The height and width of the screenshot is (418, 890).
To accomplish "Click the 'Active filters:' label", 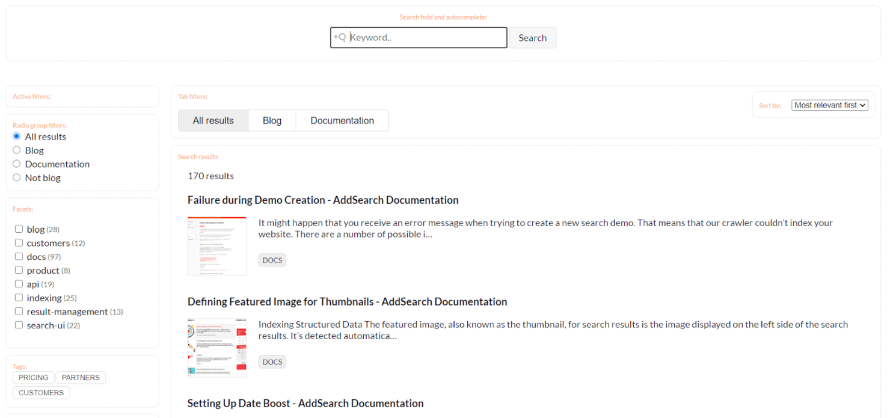I will [x=31, y=96].
